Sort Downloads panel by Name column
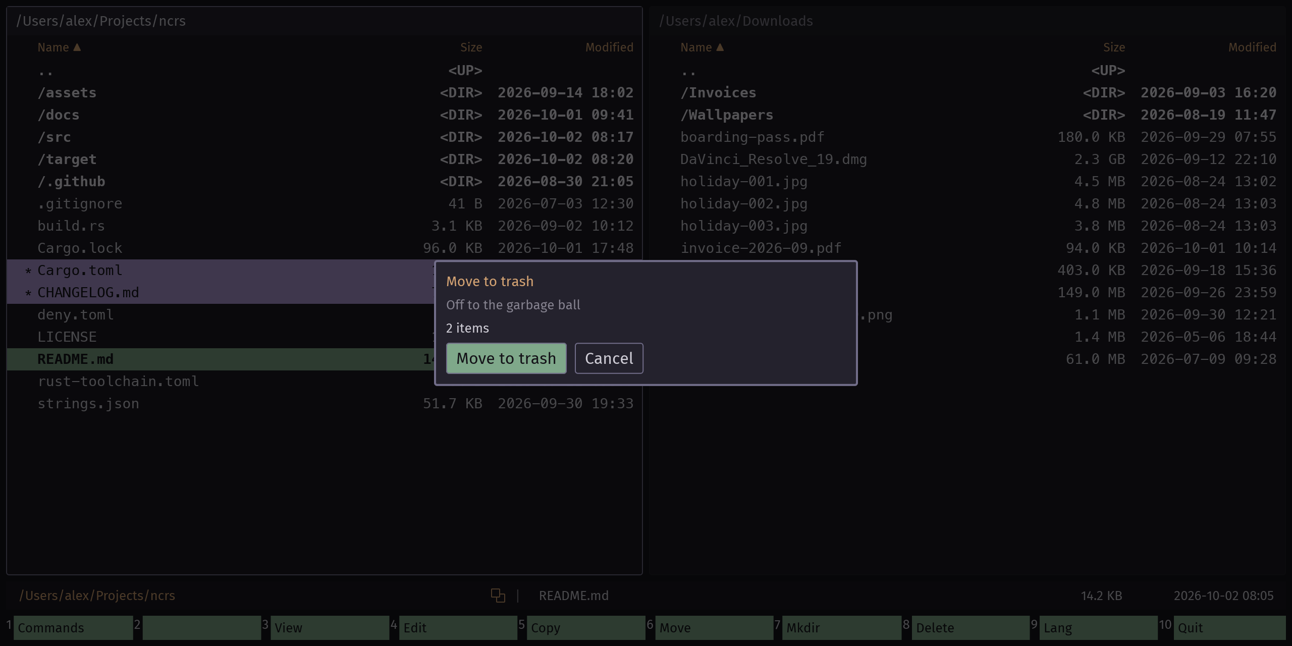The height and width of the screenshot is (646, 1292). (702, 47)
